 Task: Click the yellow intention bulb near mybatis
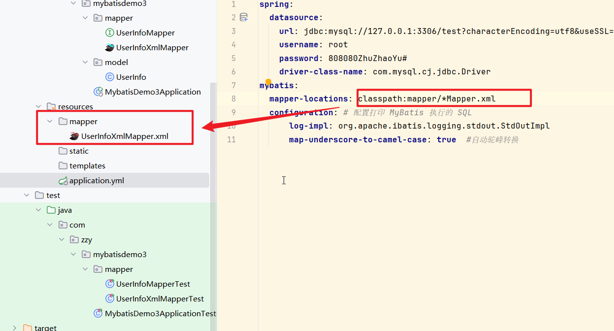tap(268, 82)
